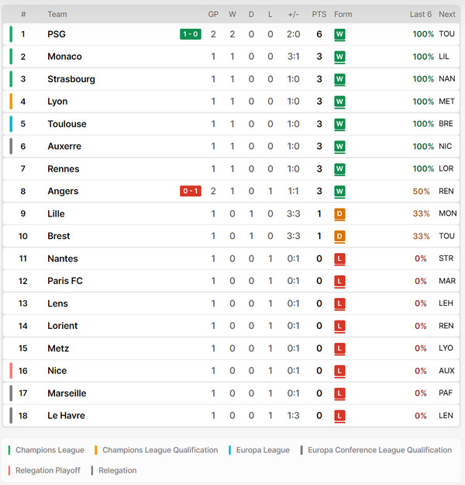Click the Last 6 column header
The image size is (465, 485).
[x=421, y=14]
